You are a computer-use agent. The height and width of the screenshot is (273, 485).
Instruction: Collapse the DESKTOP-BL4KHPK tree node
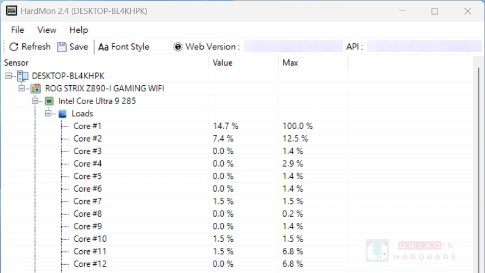(8, 76)
